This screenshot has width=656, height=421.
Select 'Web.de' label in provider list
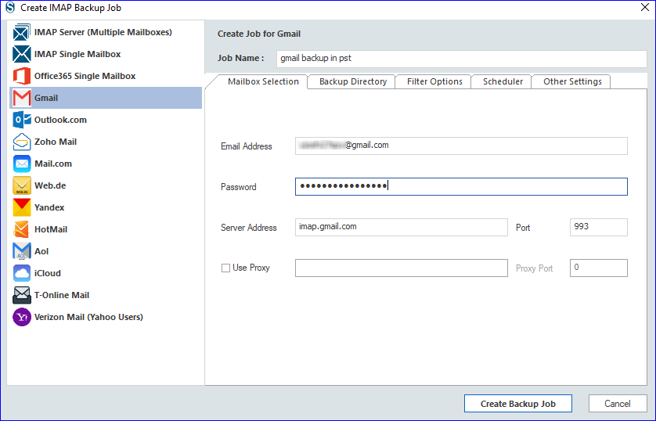tap(50, 185)
